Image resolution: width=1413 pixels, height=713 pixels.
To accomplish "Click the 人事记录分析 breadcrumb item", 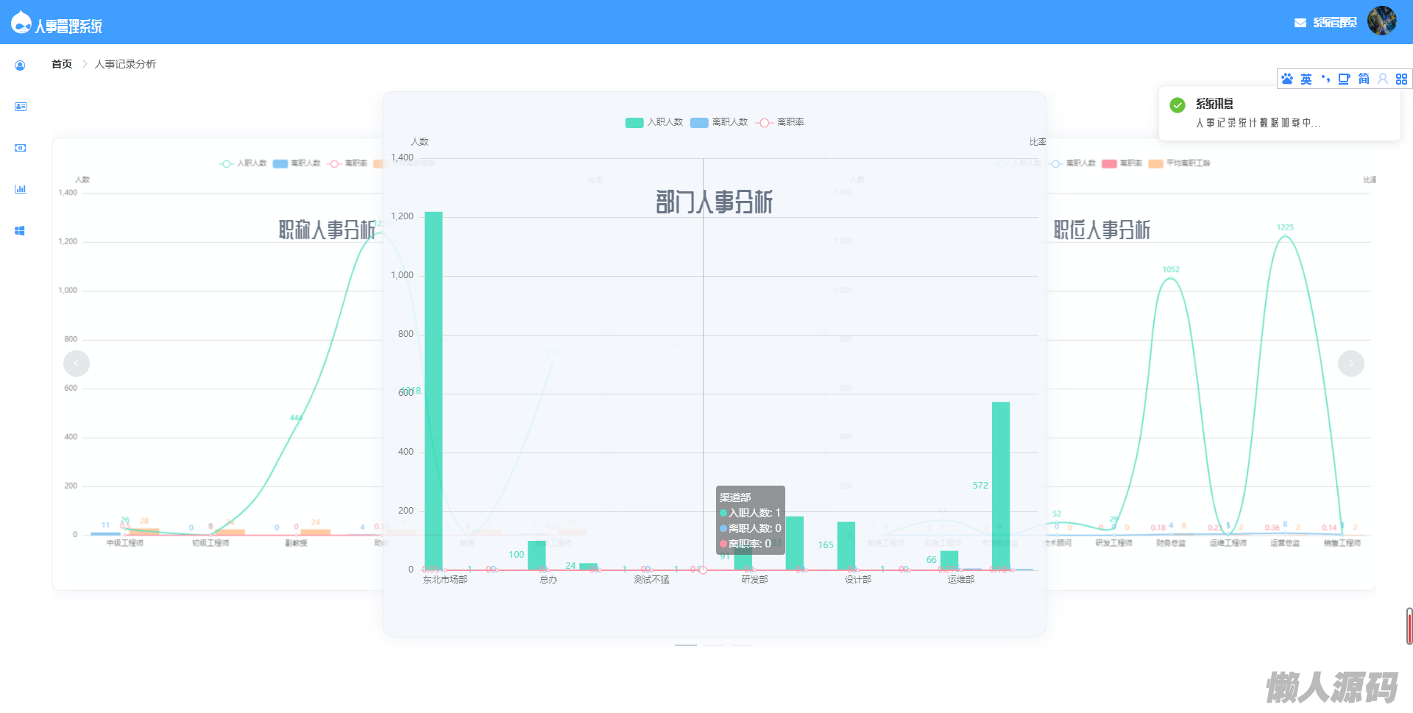I will 125,65.
